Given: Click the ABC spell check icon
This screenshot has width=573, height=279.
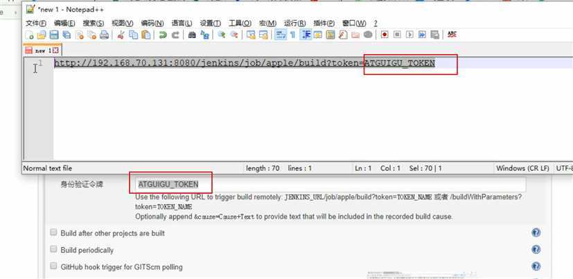Looking at the screenshot, I should click(x=452, y=35).
